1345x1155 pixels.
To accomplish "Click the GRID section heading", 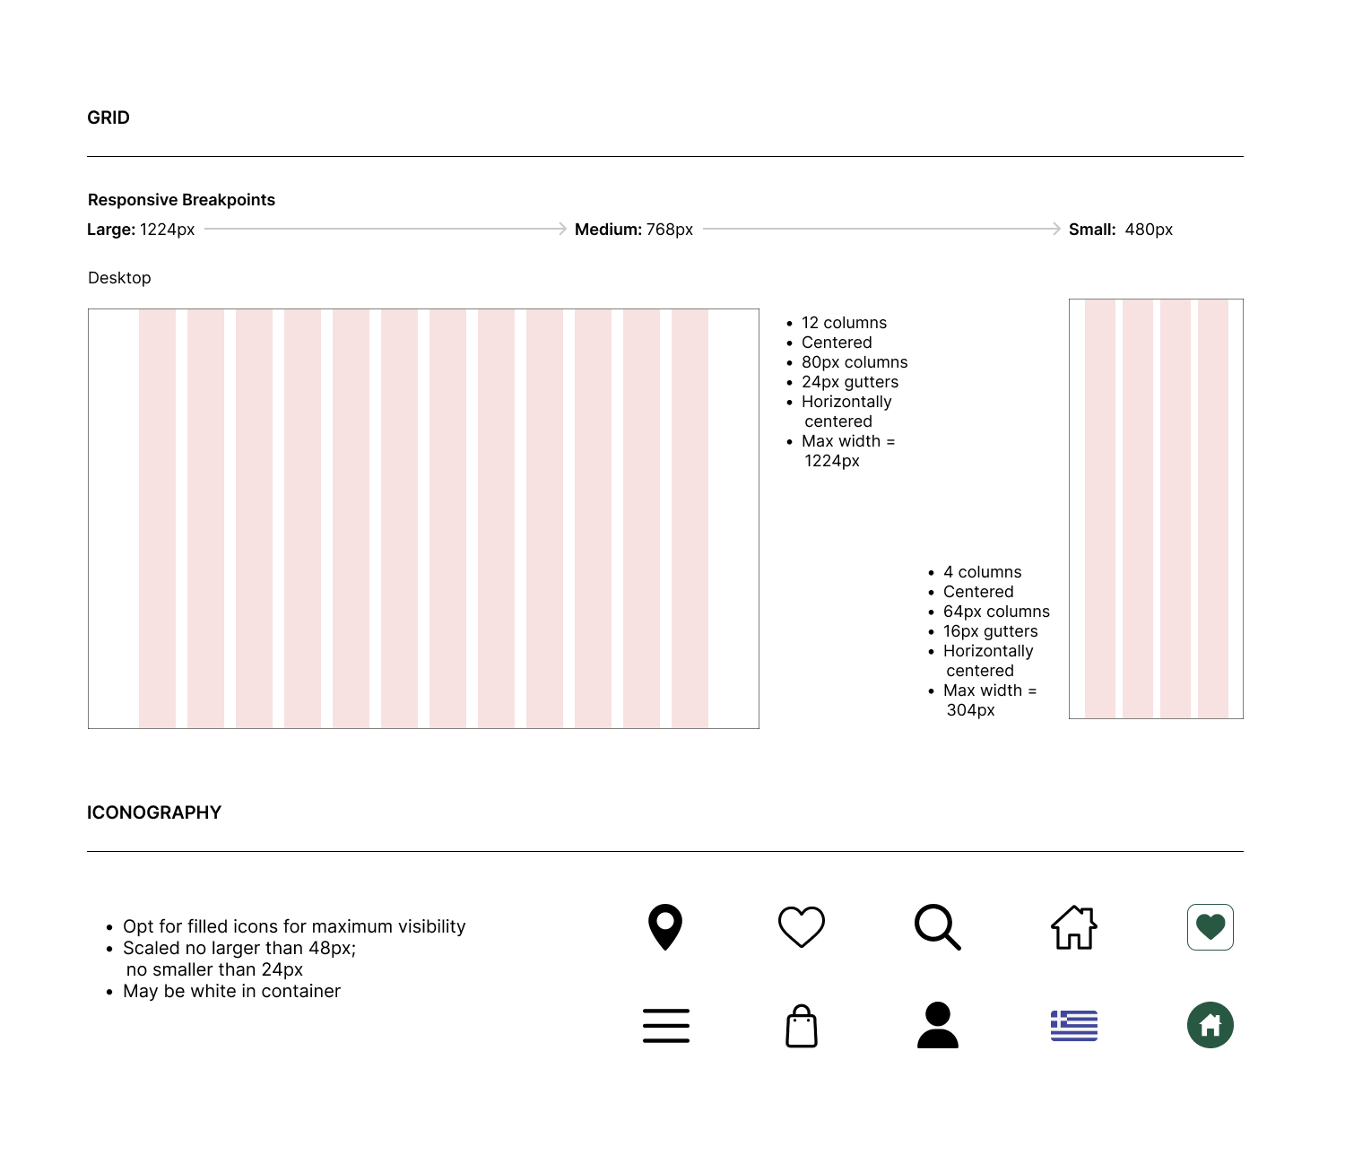I will 108,117.
